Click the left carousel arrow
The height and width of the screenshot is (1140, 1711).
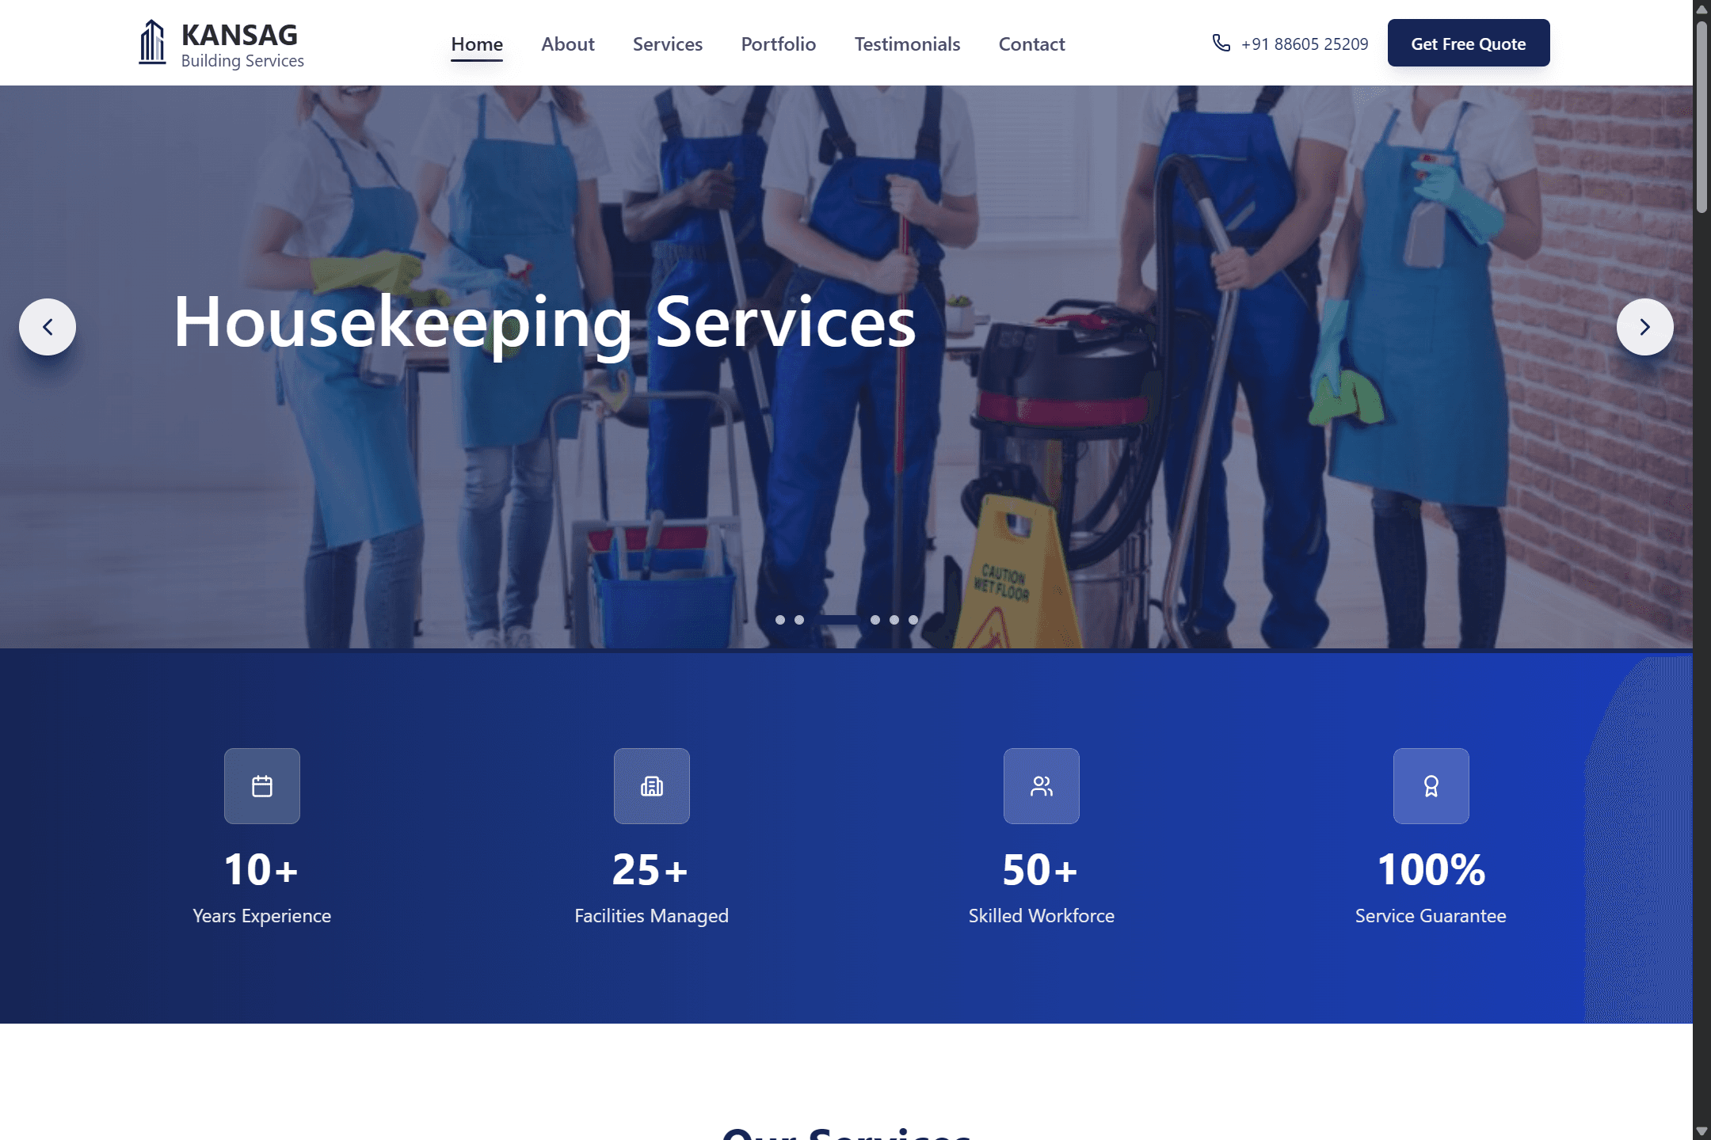click(48, 326)
